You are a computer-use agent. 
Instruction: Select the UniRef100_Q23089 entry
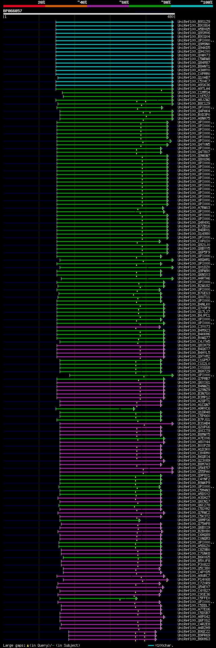[194, 460]
